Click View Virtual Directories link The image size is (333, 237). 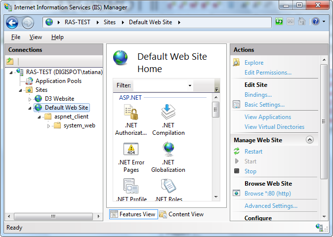coord(274,127)
